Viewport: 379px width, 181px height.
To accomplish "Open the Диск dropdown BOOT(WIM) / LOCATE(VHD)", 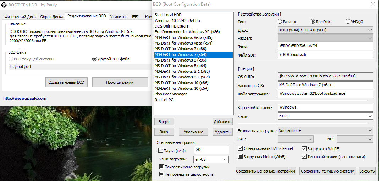I will [325, 30].
